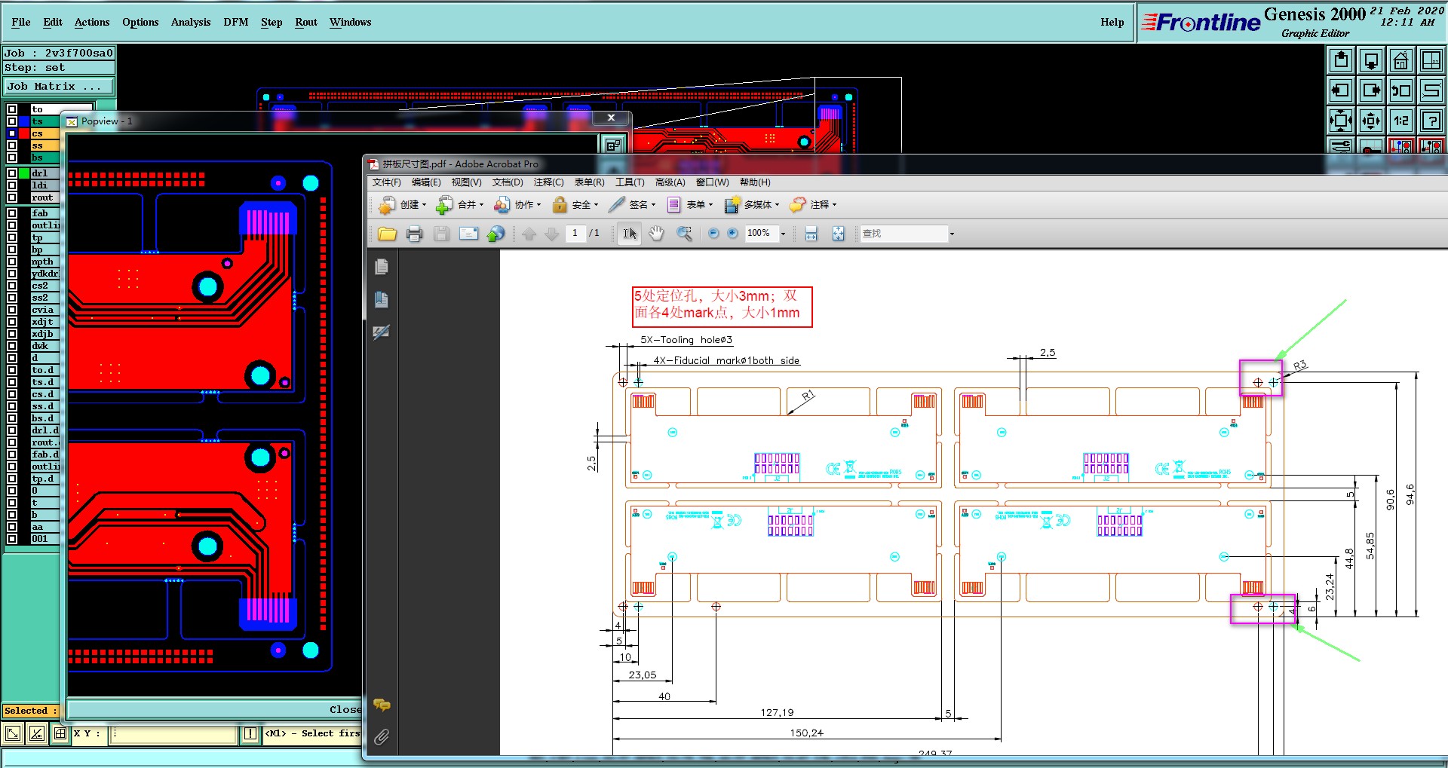Open the DFM menu
The image size is (1448, 768).
[235, 22]
